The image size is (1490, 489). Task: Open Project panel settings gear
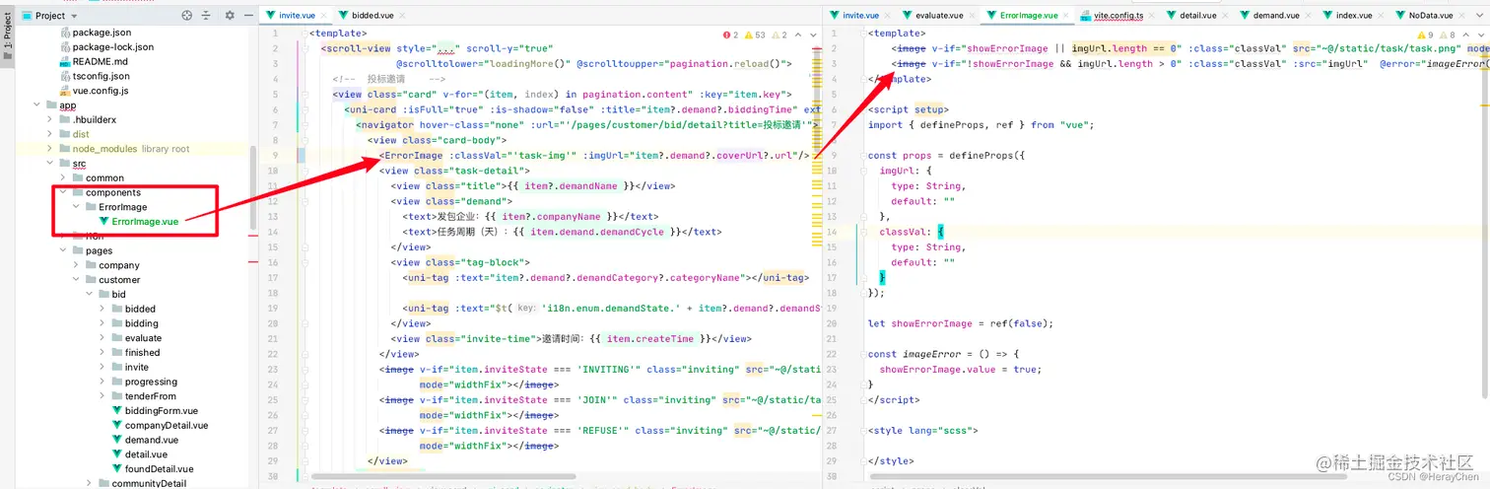pos(230,16)
